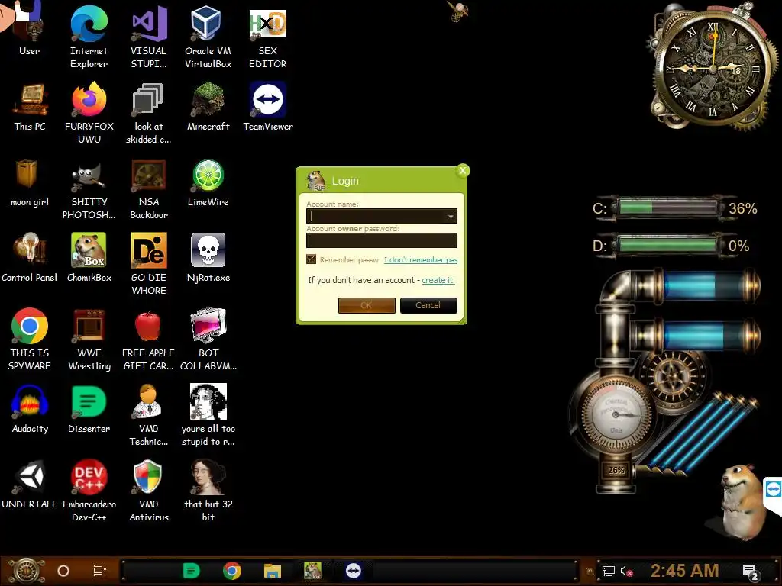Focus the Account owner password field

click(x=382, y=240)
